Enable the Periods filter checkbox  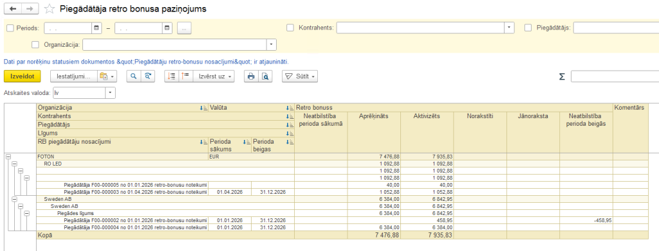pyautogui.click(x=10, y=28)
